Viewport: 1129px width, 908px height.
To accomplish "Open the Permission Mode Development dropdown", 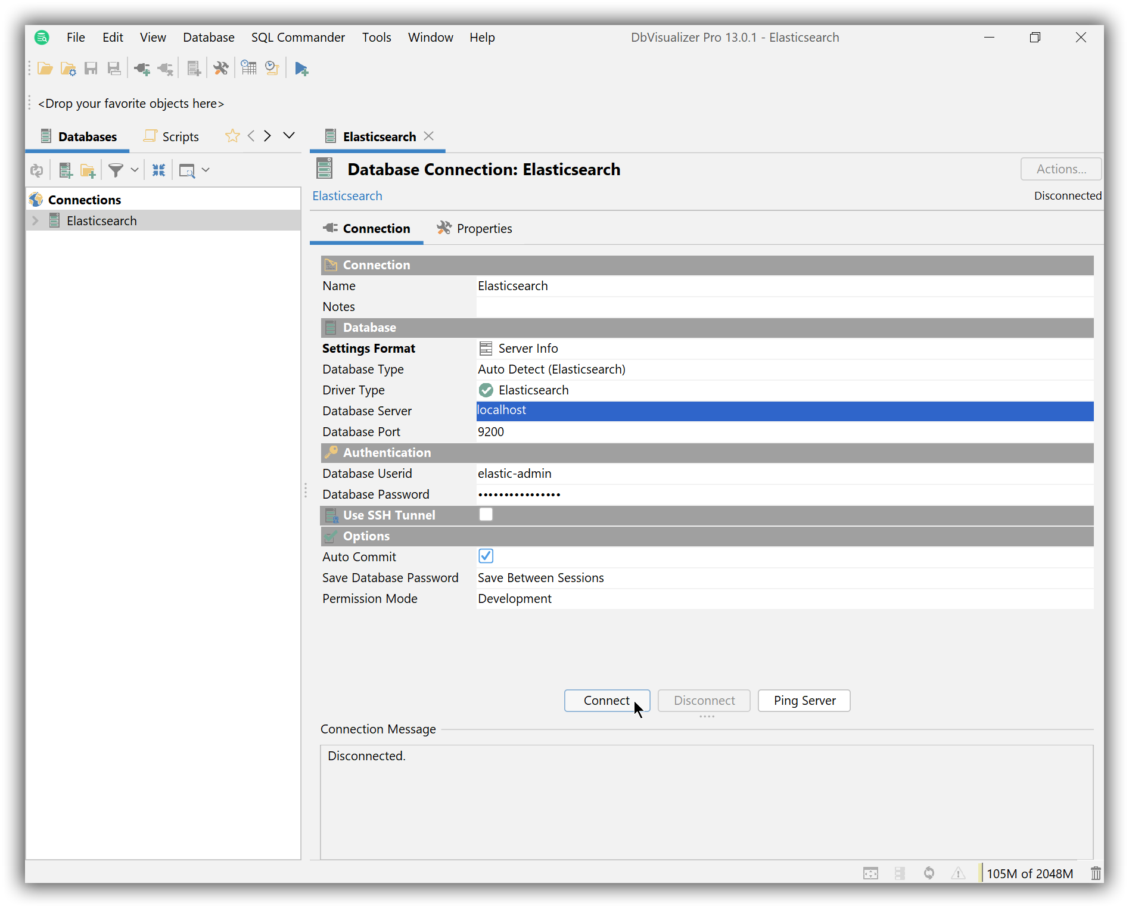I will click(784, 599).
